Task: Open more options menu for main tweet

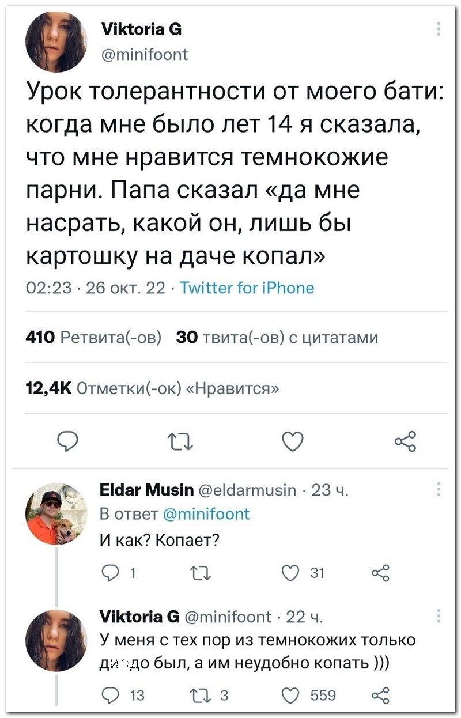Action: click(x=439, y=29)
